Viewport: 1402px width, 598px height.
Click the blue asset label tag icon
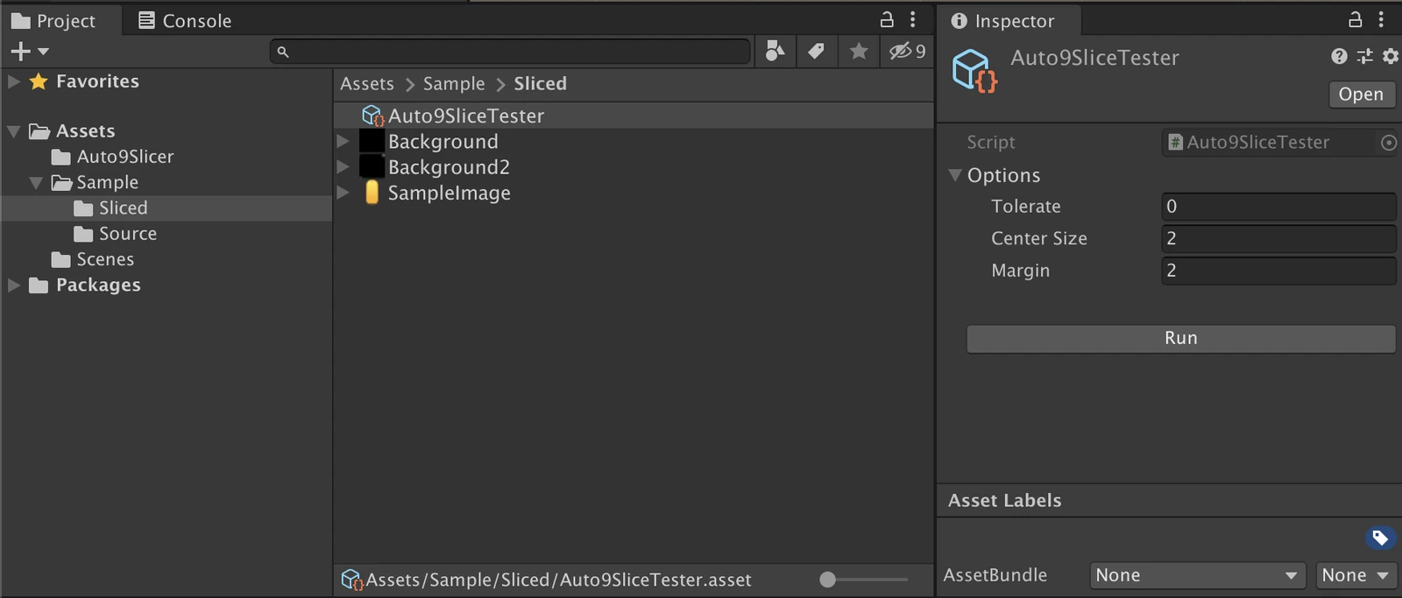pos(1380,538)
